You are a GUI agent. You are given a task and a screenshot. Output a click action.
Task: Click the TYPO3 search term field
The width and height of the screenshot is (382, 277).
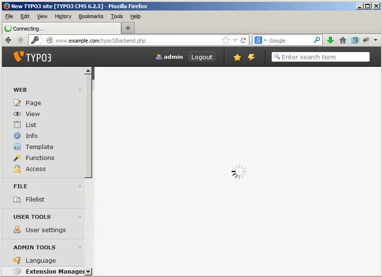point(320,57)
